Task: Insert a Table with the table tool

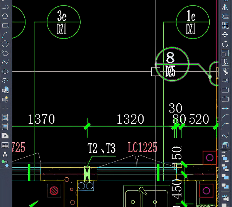Action: pos(5,145)
